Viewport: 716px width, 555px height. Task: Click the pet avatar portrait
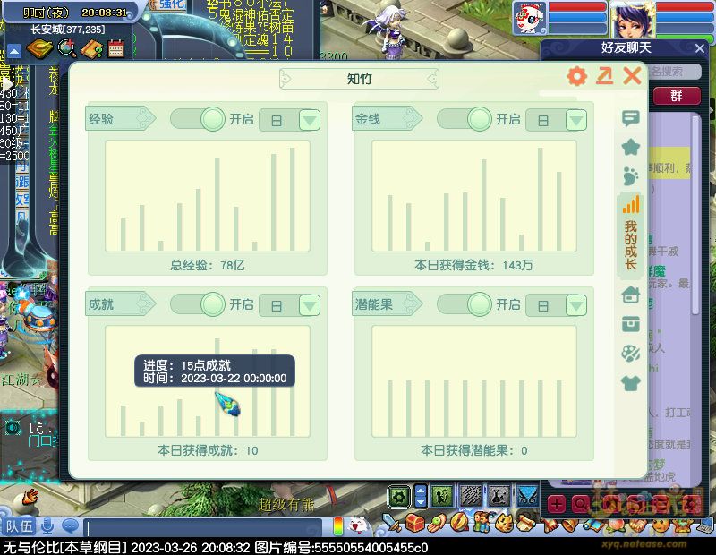(x=529, y=18)
